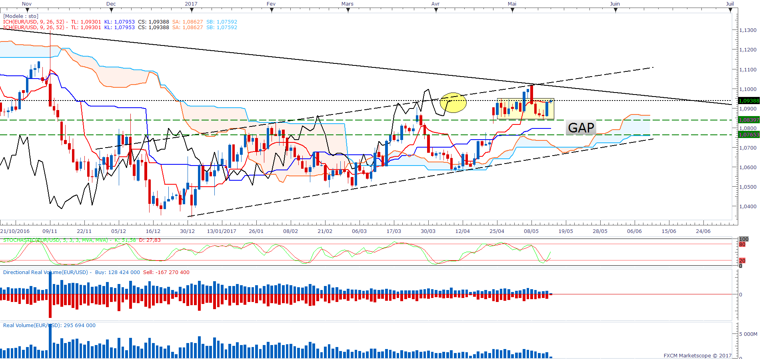Click the 24/06 date axis label

pyautogui.click(x=703, y=231)
